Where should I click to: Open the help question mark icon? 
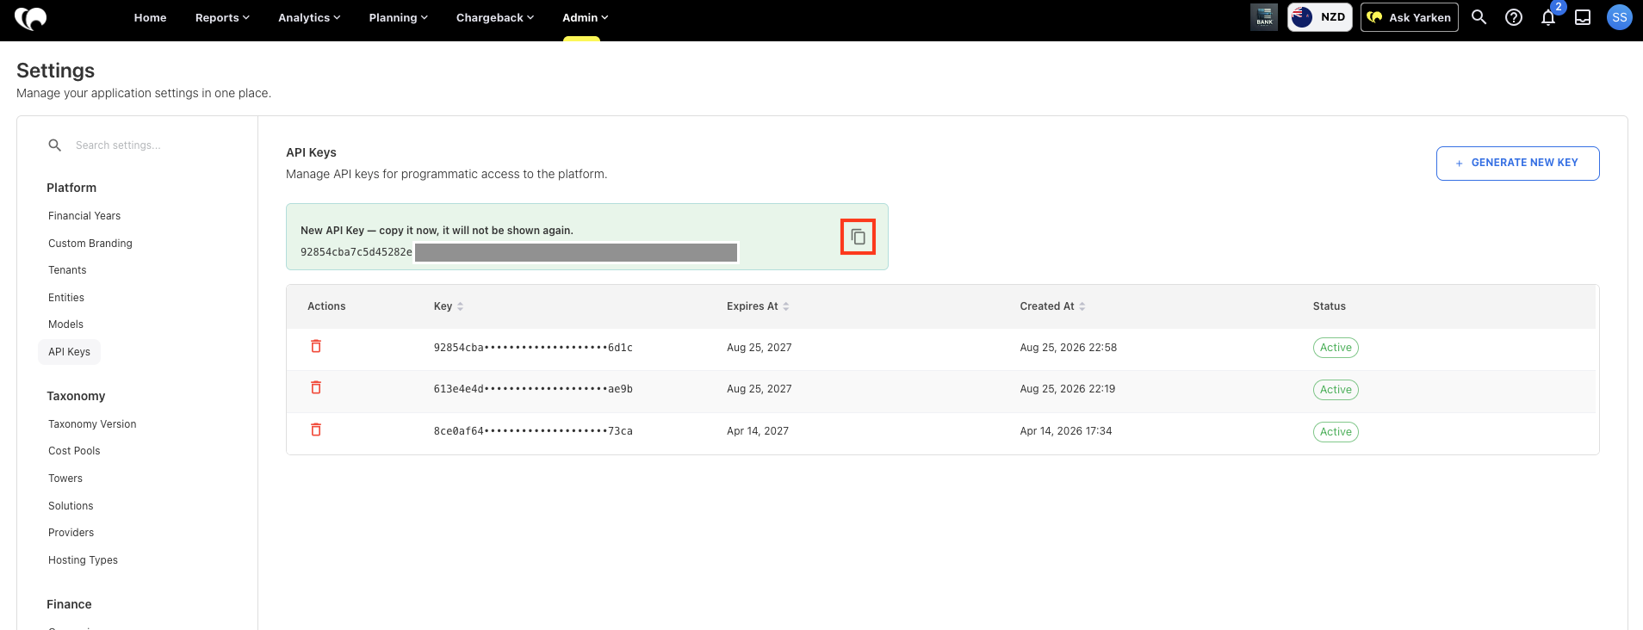coord(1514,17)
